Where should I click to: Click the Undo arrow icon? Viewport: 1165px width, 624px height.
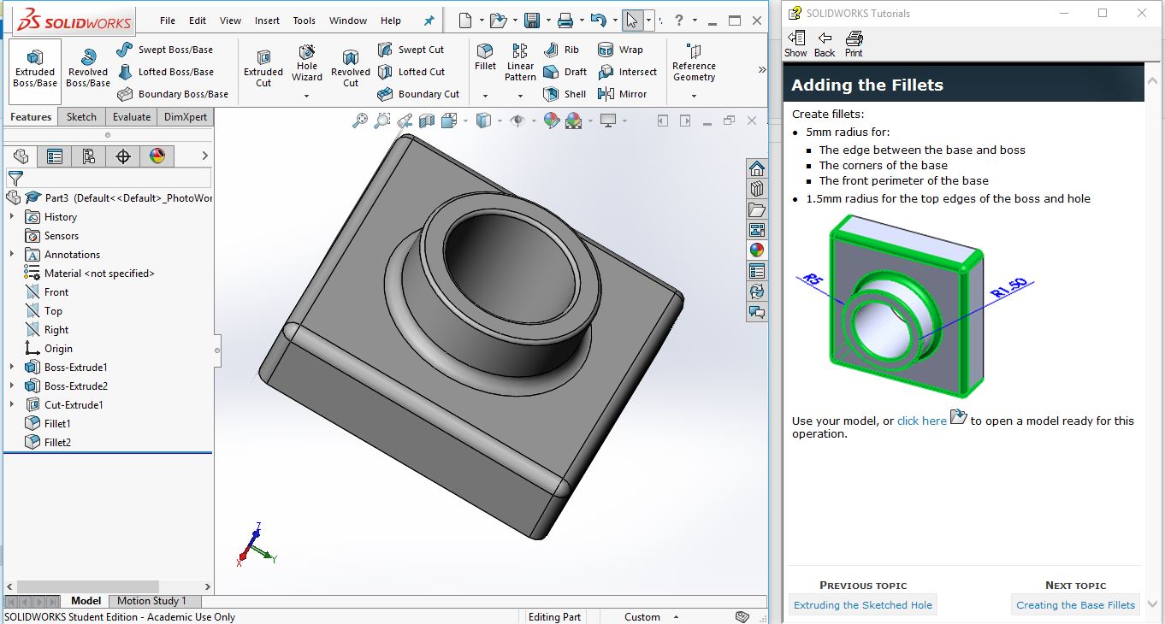[x=598, y=21]
